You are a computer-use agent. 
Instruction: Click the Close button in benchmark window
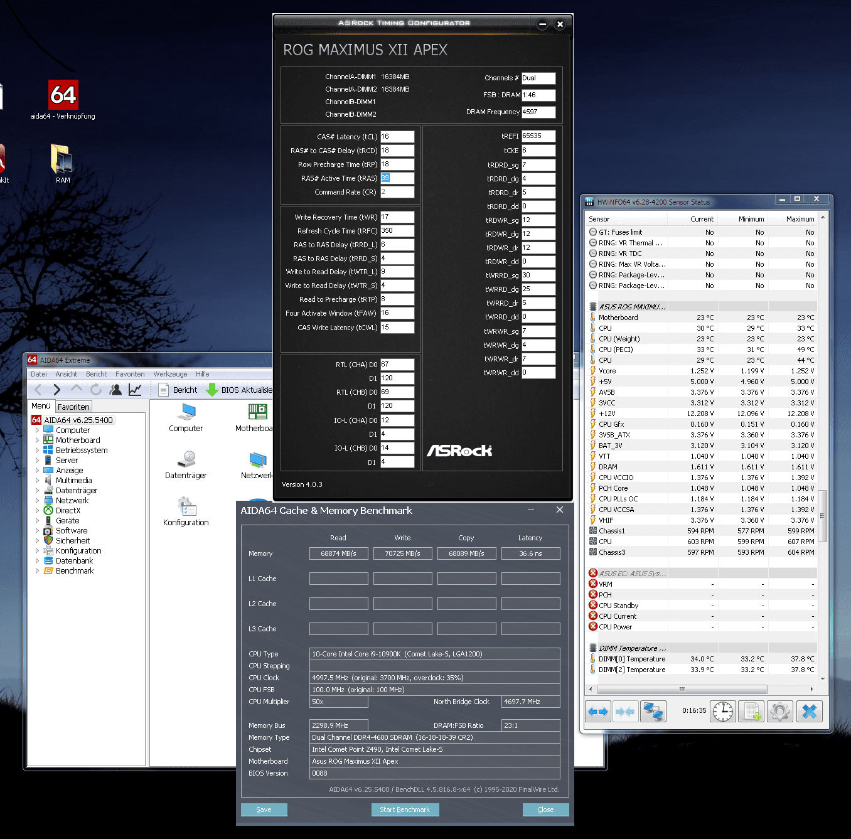pos(546,810)
